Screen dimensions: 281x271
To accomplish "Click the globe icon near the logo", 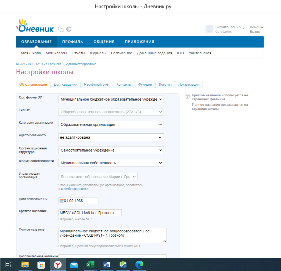I will 69,29.
